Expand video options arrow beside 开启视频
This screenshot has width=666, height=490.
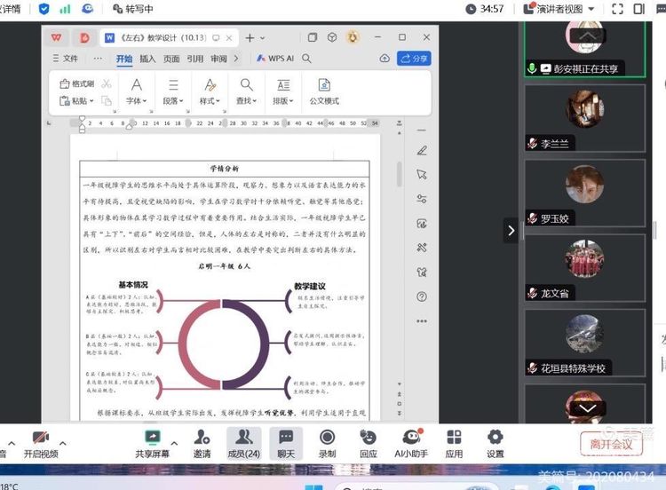[63, 443]
